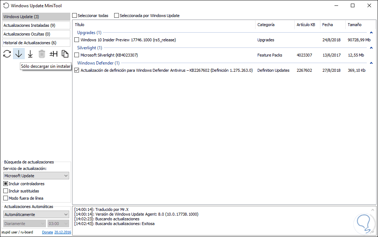Uncheck the Windows Defender definition update
This screenshot has height=237, width=378.
(x=77, y=70)
